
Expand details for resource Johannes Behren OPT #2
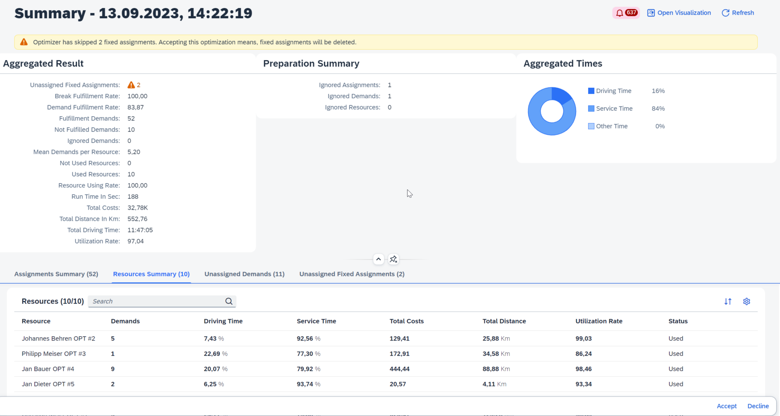tap(58, 338)
